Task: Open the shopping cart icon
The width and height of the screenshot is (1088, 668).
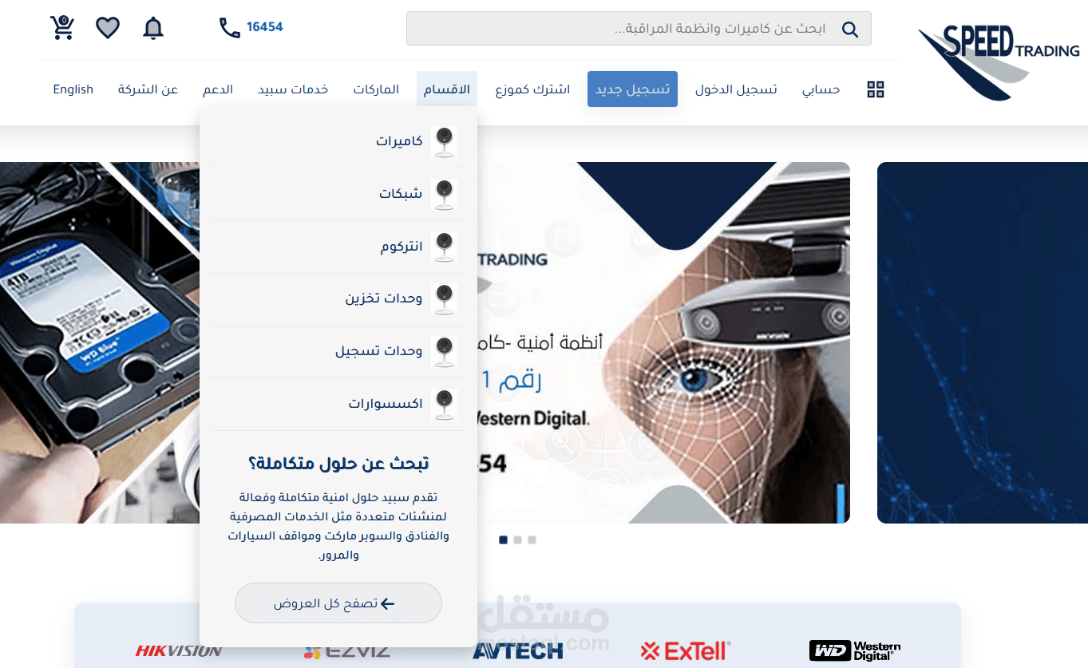Action: coord(62,28)
